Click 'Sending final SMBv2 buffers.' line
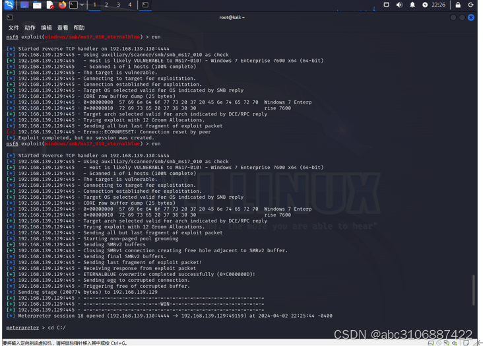This screenshot has height=346, width=483. pos(86,256)
